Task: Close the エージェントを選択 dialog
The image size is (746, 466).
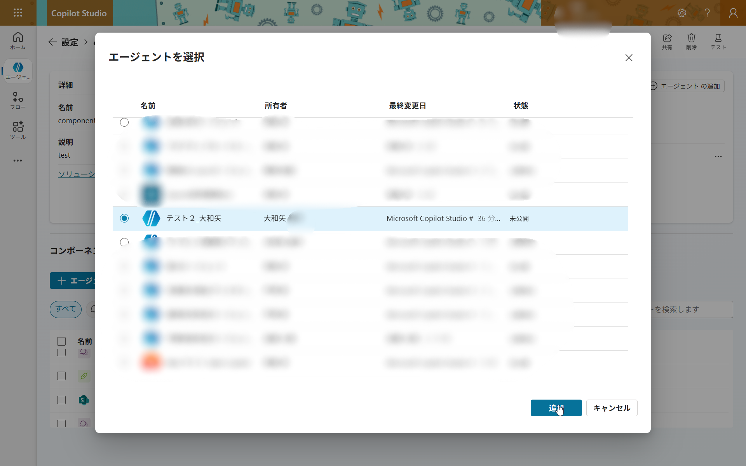Action: [x=629, y=57]
